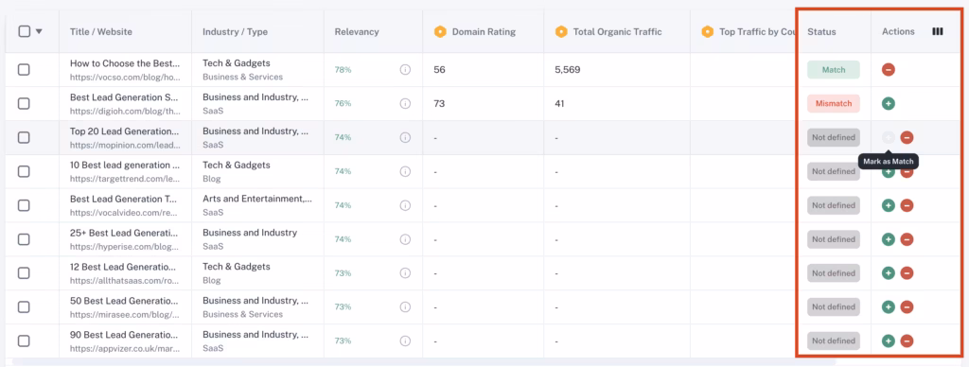The height and width of the screenshot is (367, 969).
Task: Select the hyperise.com row checkbox
Action: [24, 239]
